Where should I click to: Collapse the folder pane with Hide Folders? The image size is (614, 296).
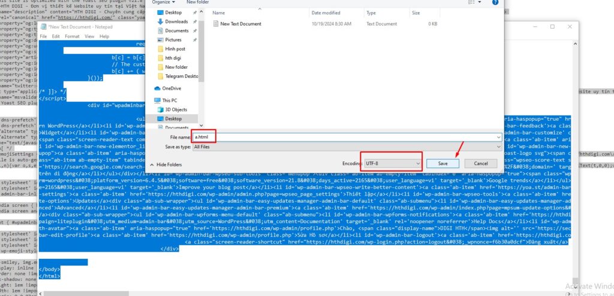pyautogui.click(x=166, y=164)
